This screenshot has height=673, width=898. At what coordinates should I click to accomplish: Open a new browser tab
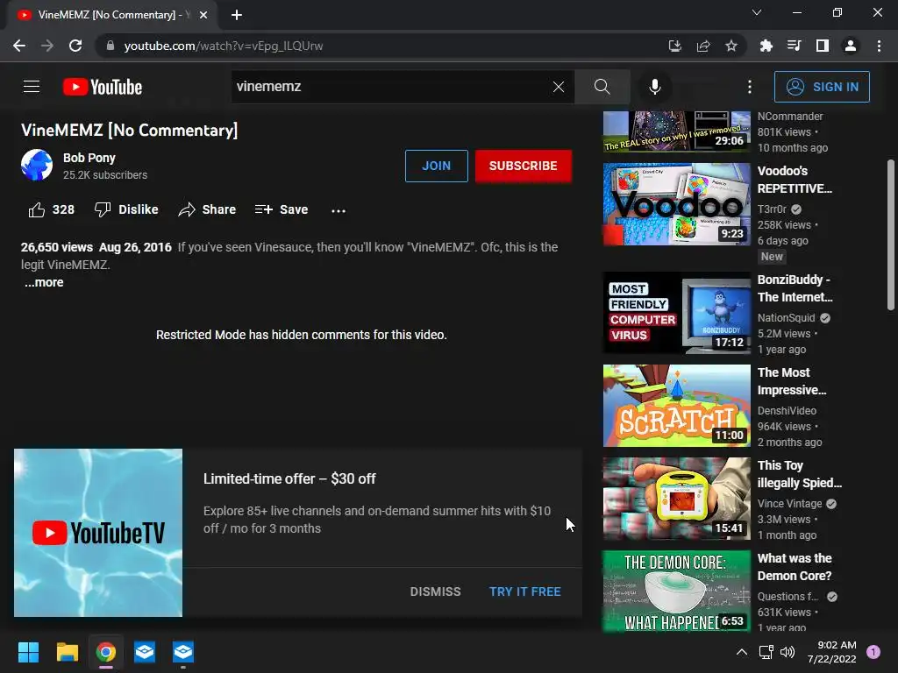[237, 15]
